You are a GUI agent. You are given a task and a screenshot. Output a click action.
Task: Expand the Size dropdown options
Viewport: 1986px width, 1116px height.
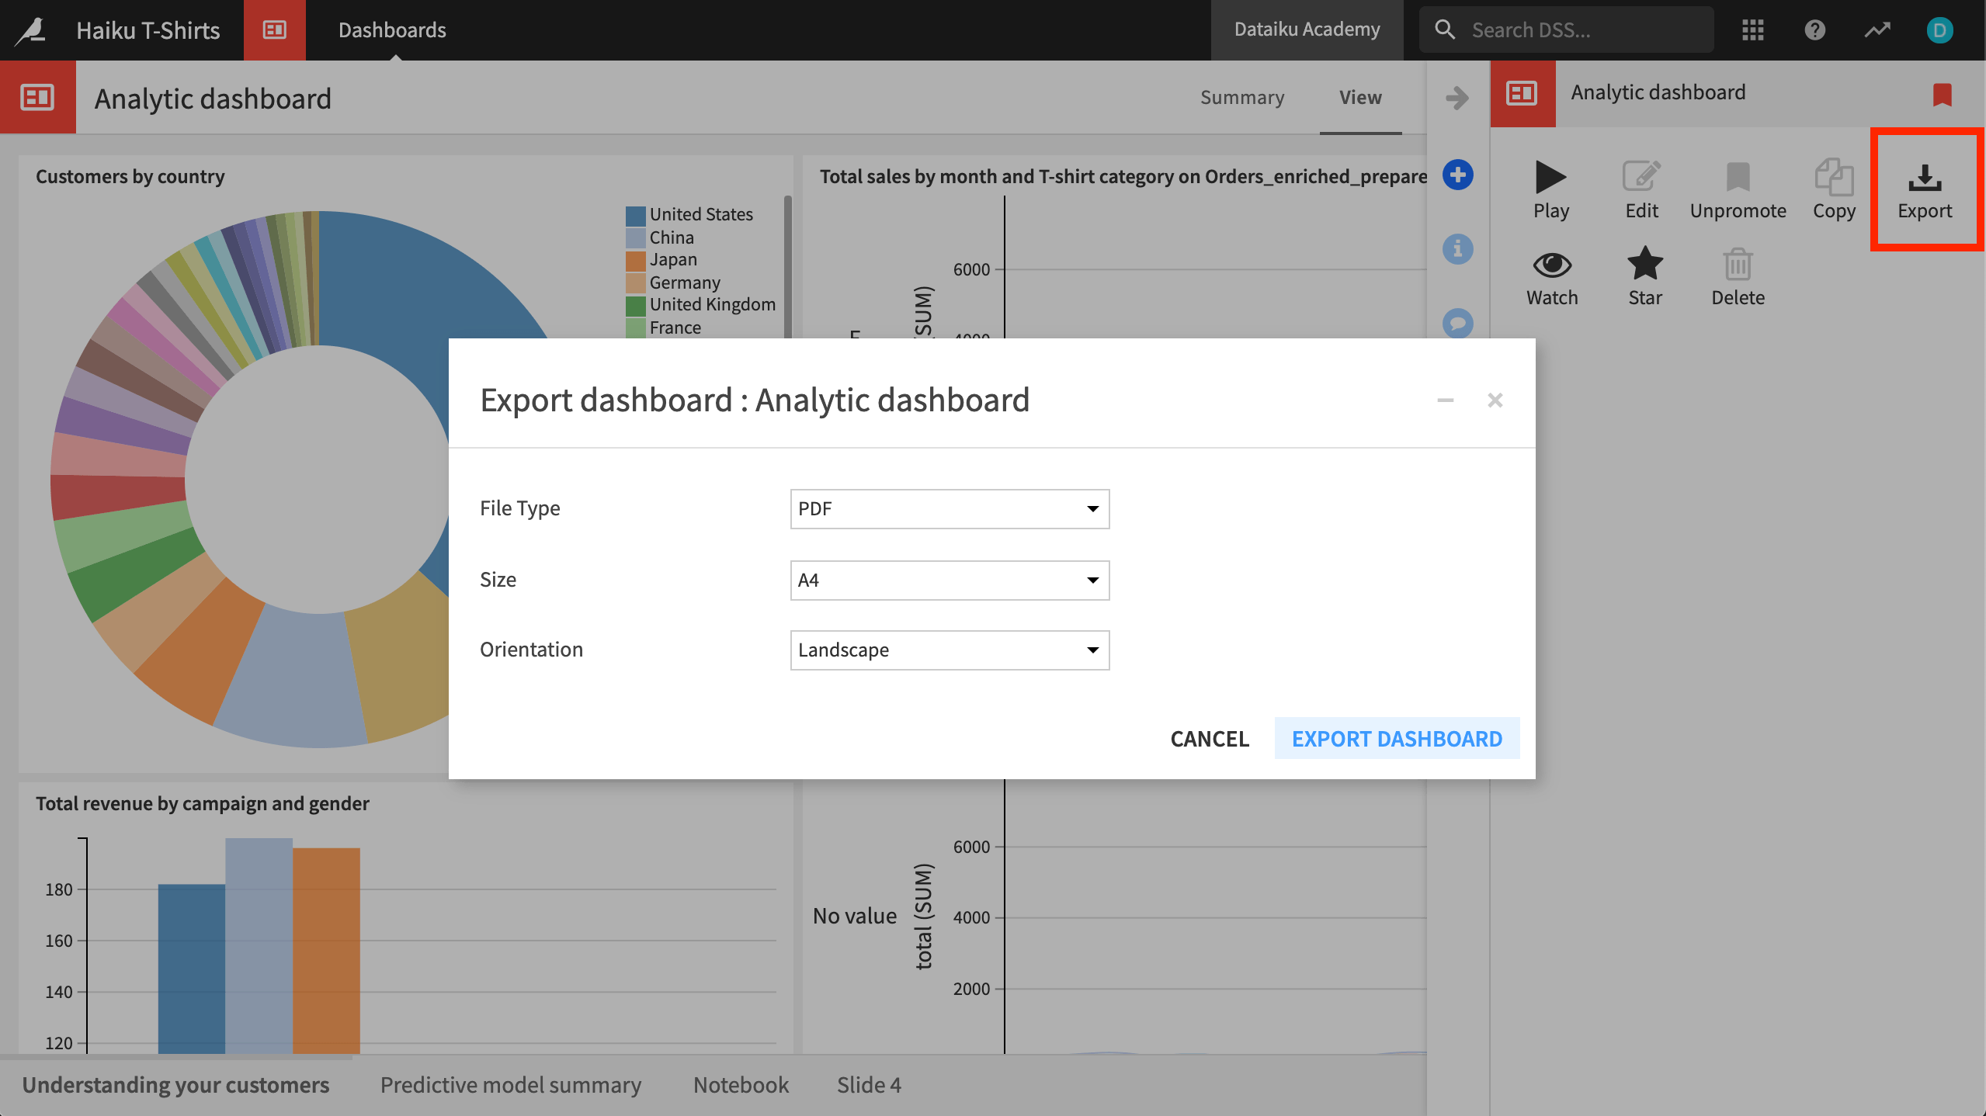(950, 579)
